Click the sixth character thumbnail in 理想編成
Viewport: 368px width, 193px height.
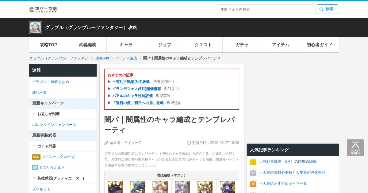[x=227, y=187]
